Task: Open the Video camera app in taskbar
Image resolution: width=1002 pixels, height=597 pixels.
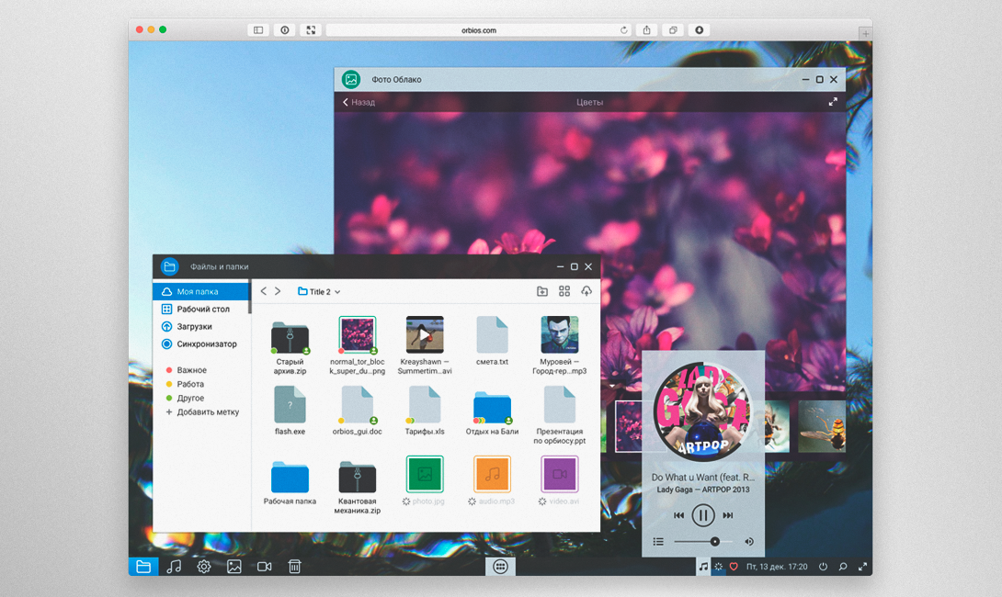Action: point(264,567)
